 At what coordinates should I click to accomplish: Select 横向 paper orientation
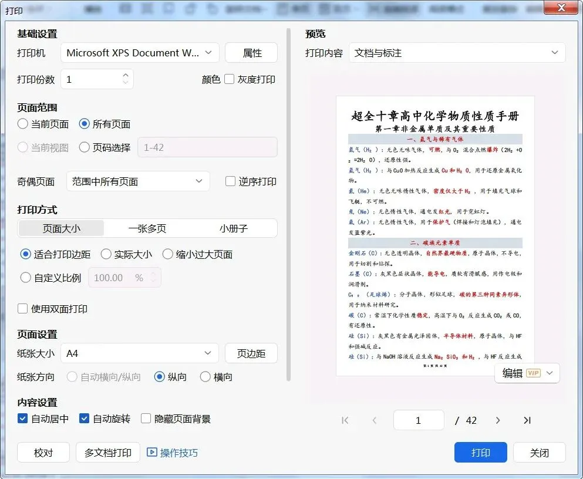coord(205,377)
